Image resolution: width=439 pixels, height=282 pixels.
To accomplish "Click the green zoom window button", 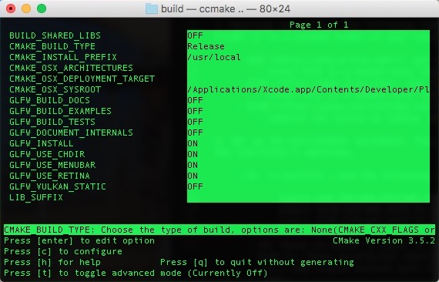I will pyautogui.click(x=42, y=8).
